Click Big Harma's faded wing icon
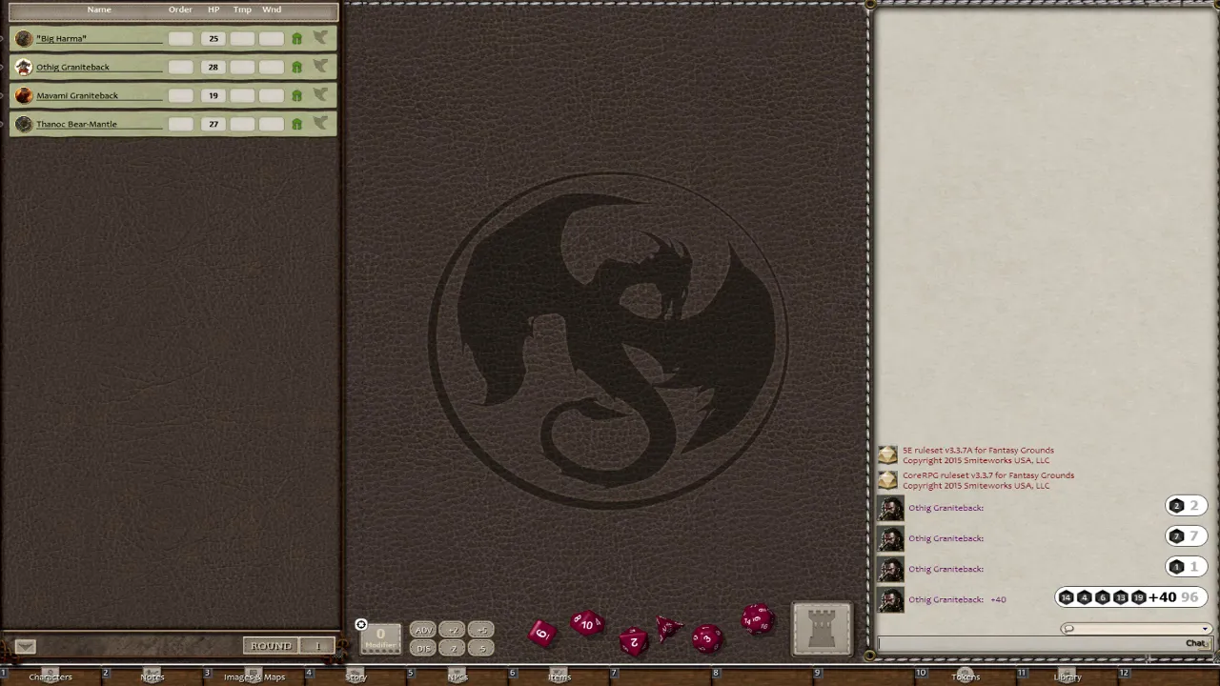This screenshot has width=1220, height=686. 320,38
